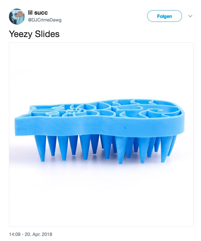201x241 pixels.
Task: Click the word Yeezy in the tweet
Action: point(21,34)
